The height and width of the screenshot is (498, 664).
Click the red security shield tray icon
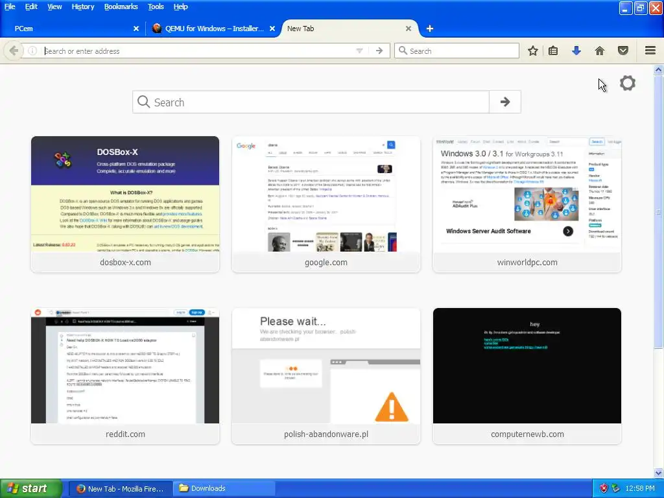(x=604, y=488)
